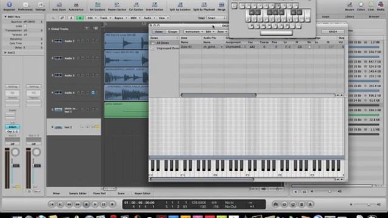Screen dimensions: 388x218
Task: Switch to the Zones view tab
Action: 159,31
